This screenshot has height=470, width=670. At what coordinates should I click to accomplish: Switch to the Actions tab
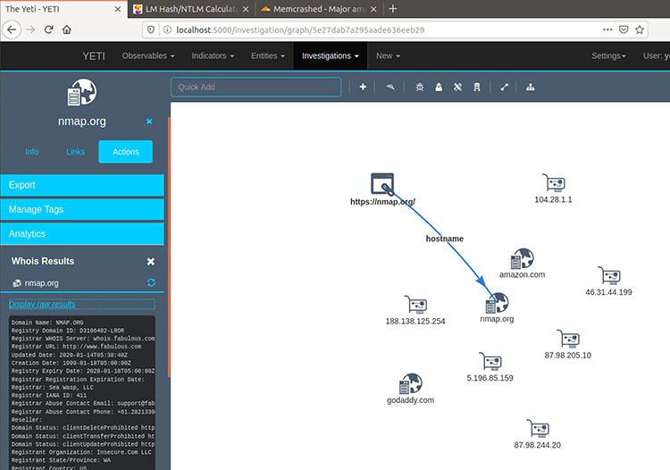pos(126,152)
